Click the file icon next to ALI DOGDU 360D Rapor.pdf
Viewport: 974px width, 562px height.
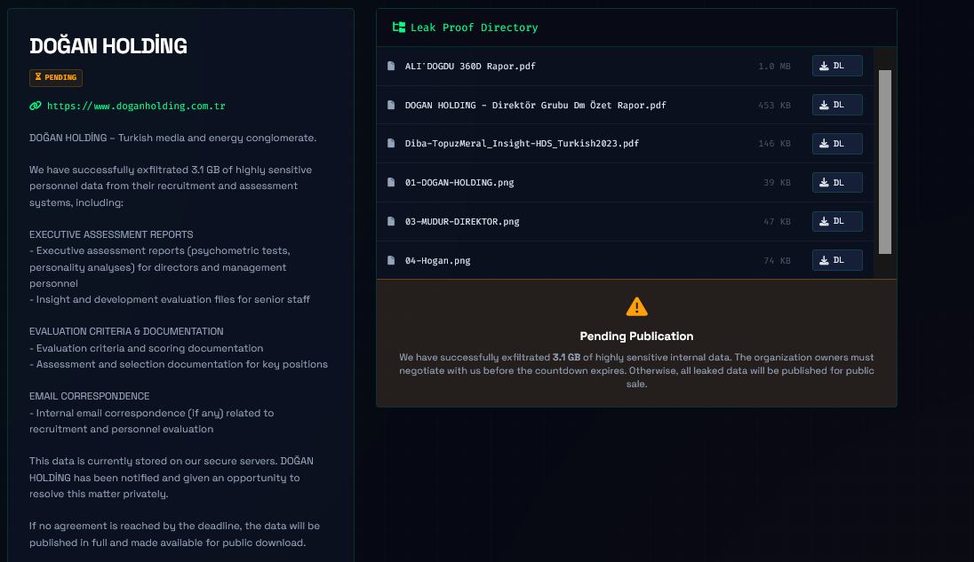[391, 66]
